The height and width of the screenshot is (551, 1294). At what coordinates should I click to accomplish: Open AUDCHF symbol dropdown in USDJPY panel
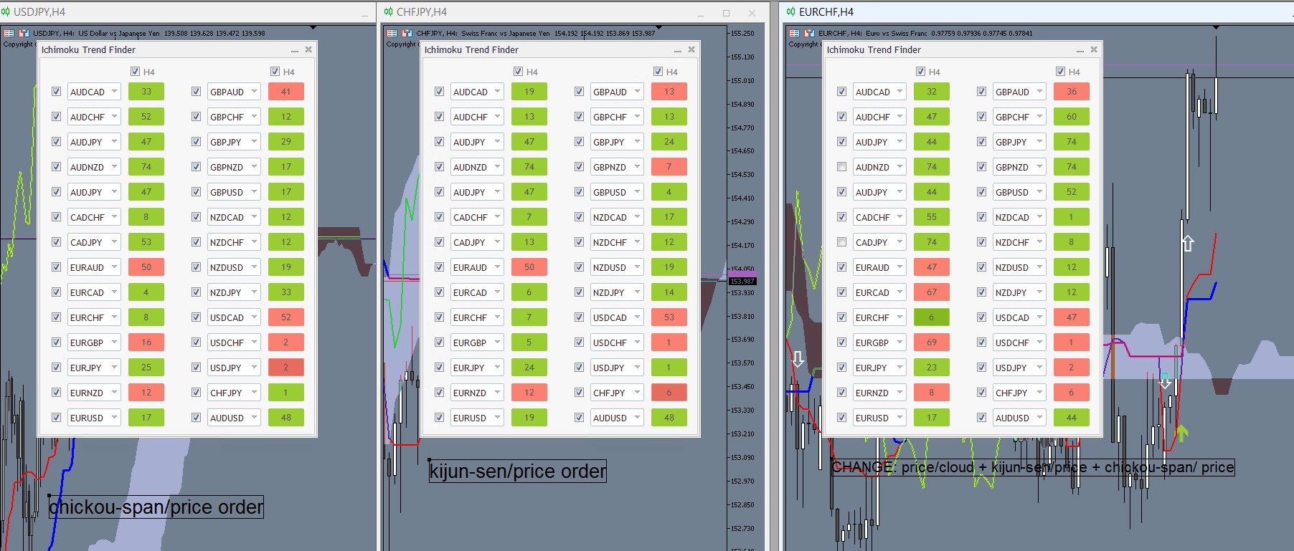point(93,117)
